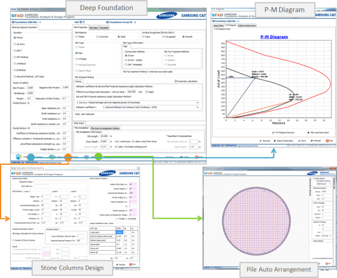Screen dimensions: 337x278
Task: Pick Concrete as pile material
Action: point(97,37)
